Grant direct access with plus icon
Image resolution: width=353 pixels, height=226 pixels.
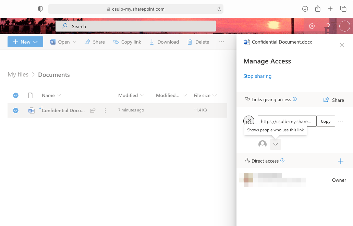point(341,161)
